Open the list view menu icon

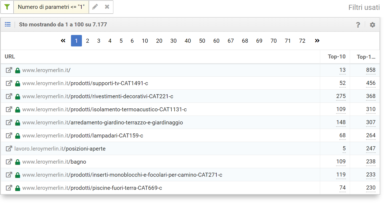tap(8, 25)
